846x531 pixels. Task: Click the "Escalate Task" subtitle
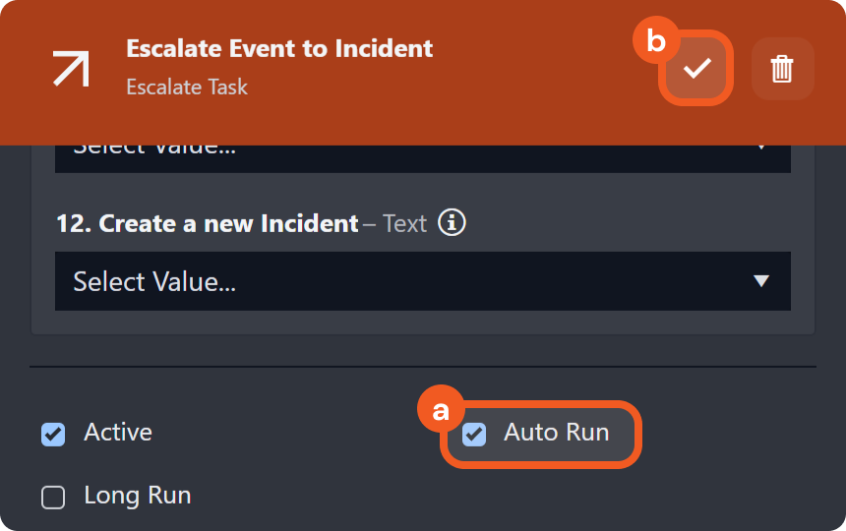tap(187, 87)
